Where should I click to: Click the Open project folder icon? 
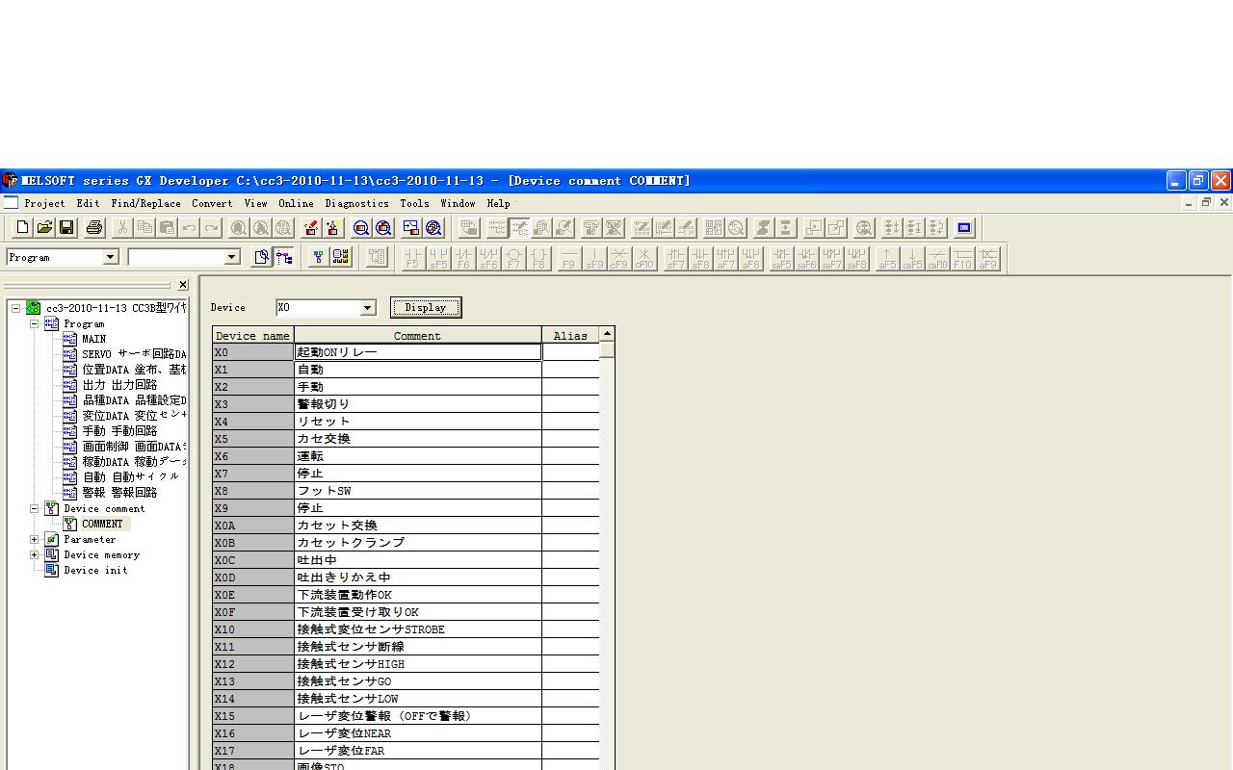(44, 228)
